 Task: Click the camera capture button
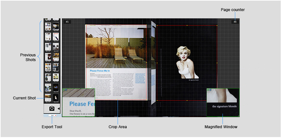(x=52, y=108)
